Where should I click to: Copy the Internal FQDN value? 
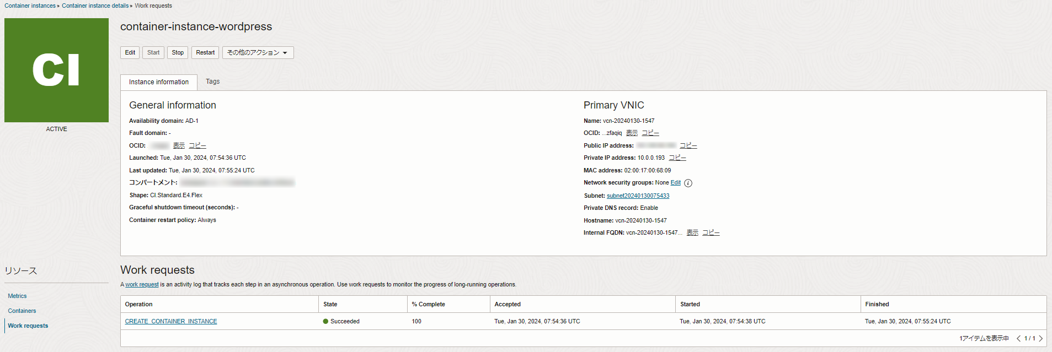pos(711,233)
